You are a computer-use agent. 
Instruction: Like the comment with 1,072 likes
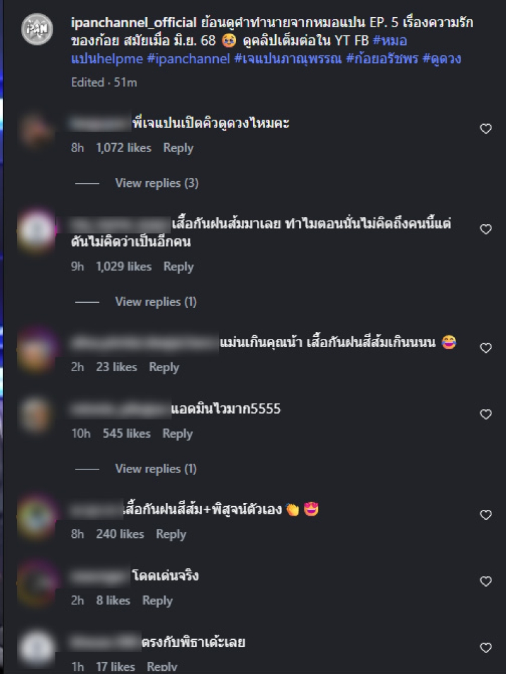pyautogui.click(x=485, y=129)
